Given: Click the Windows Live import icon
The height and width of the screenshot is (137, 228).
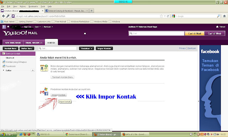Looking at the screenshot, I should point(46,89).
